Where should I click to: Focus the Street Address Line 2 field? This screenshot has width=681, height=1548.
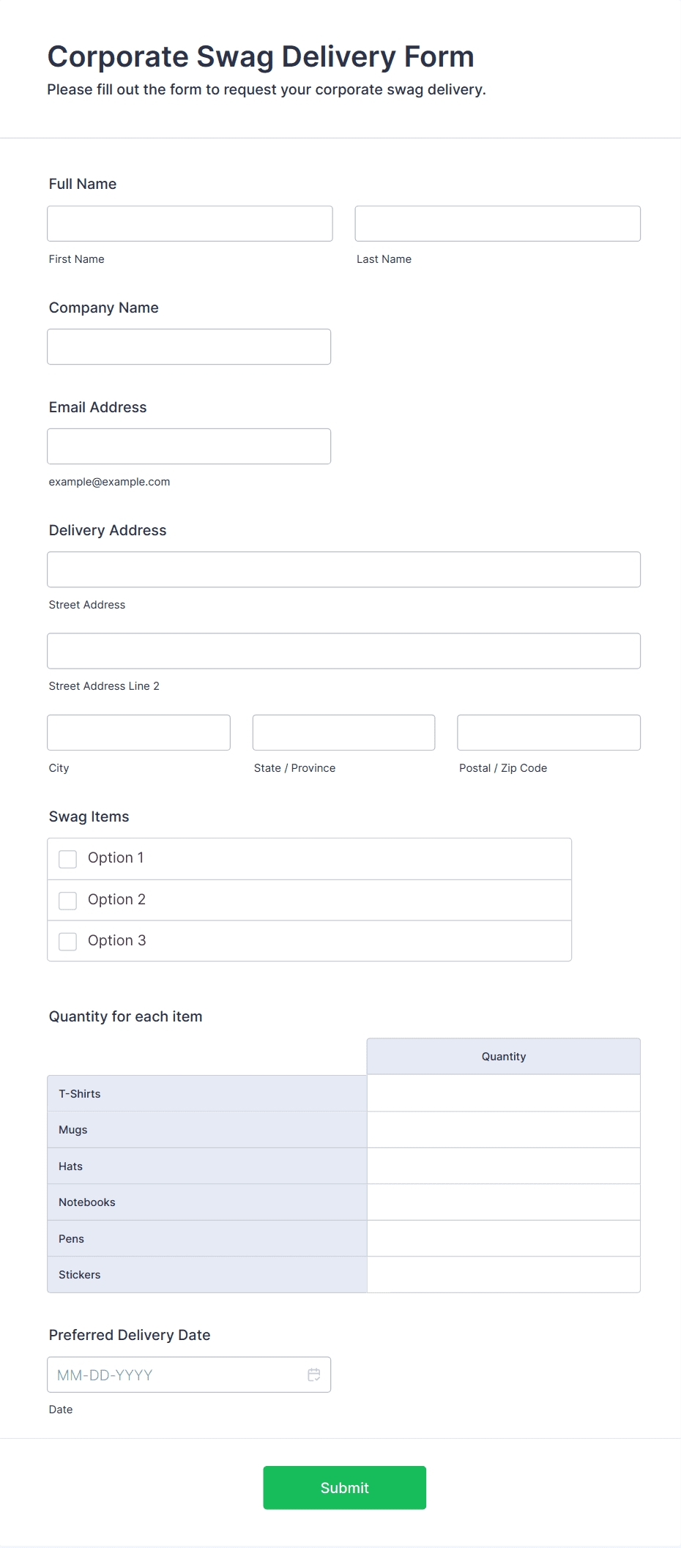343,651
